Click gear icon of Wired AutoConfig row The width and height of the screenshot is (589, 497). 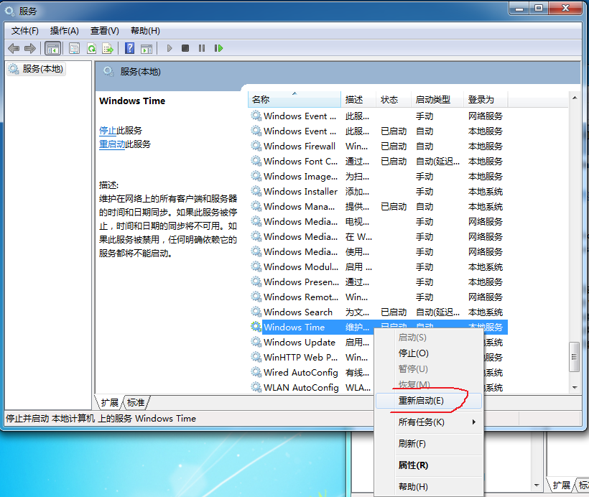256,372
